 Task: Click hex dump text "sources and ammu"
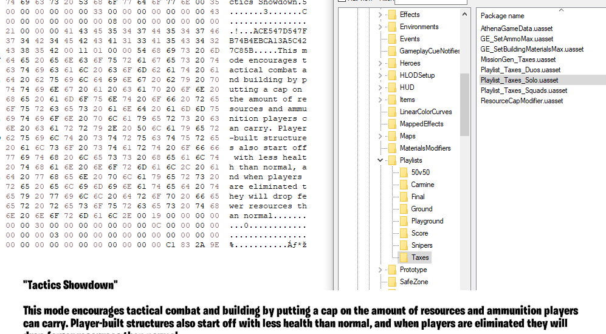point(268,109)
